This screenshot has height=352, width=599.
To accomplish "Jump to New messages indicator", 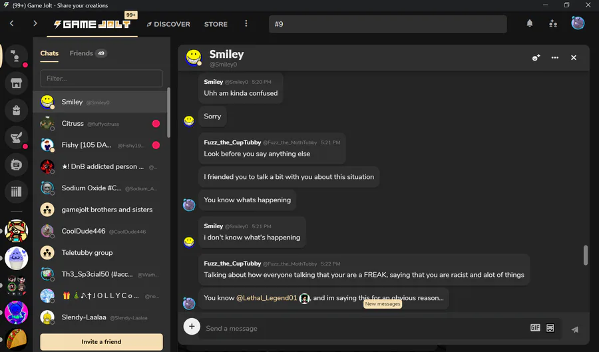I will click(x=383, y=304).
